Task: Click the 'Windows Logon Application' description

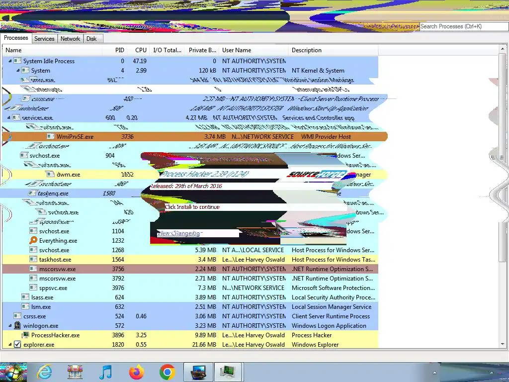Action: (329, 325)
